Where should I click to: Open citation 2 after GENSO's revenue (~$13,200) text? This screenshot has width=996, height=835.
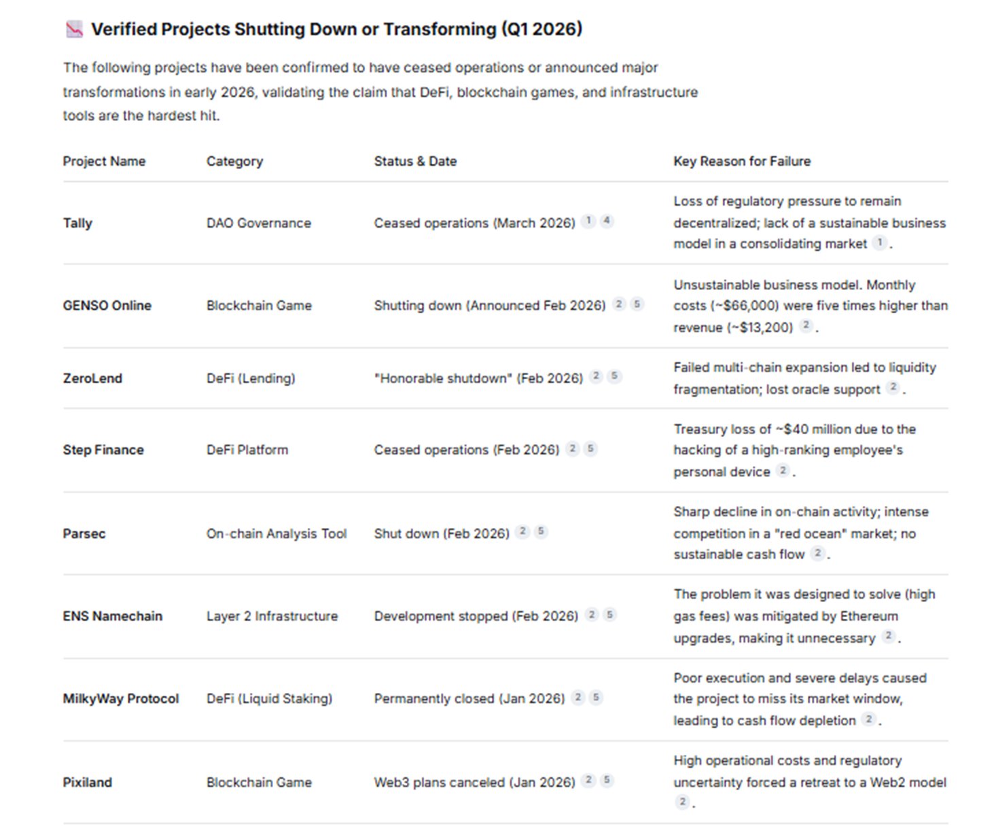point(806,325)
